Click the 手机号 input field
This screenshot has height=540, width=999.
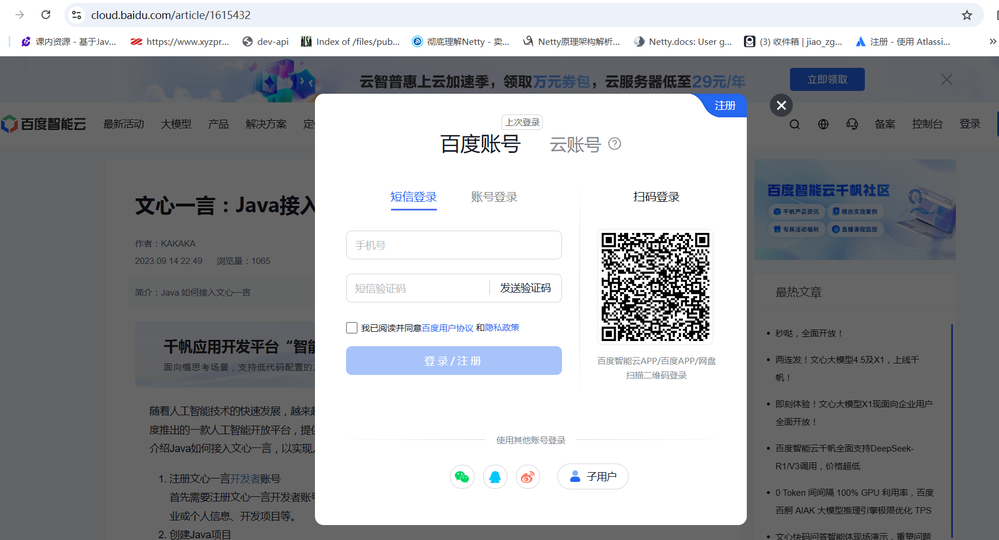point(454,245)
